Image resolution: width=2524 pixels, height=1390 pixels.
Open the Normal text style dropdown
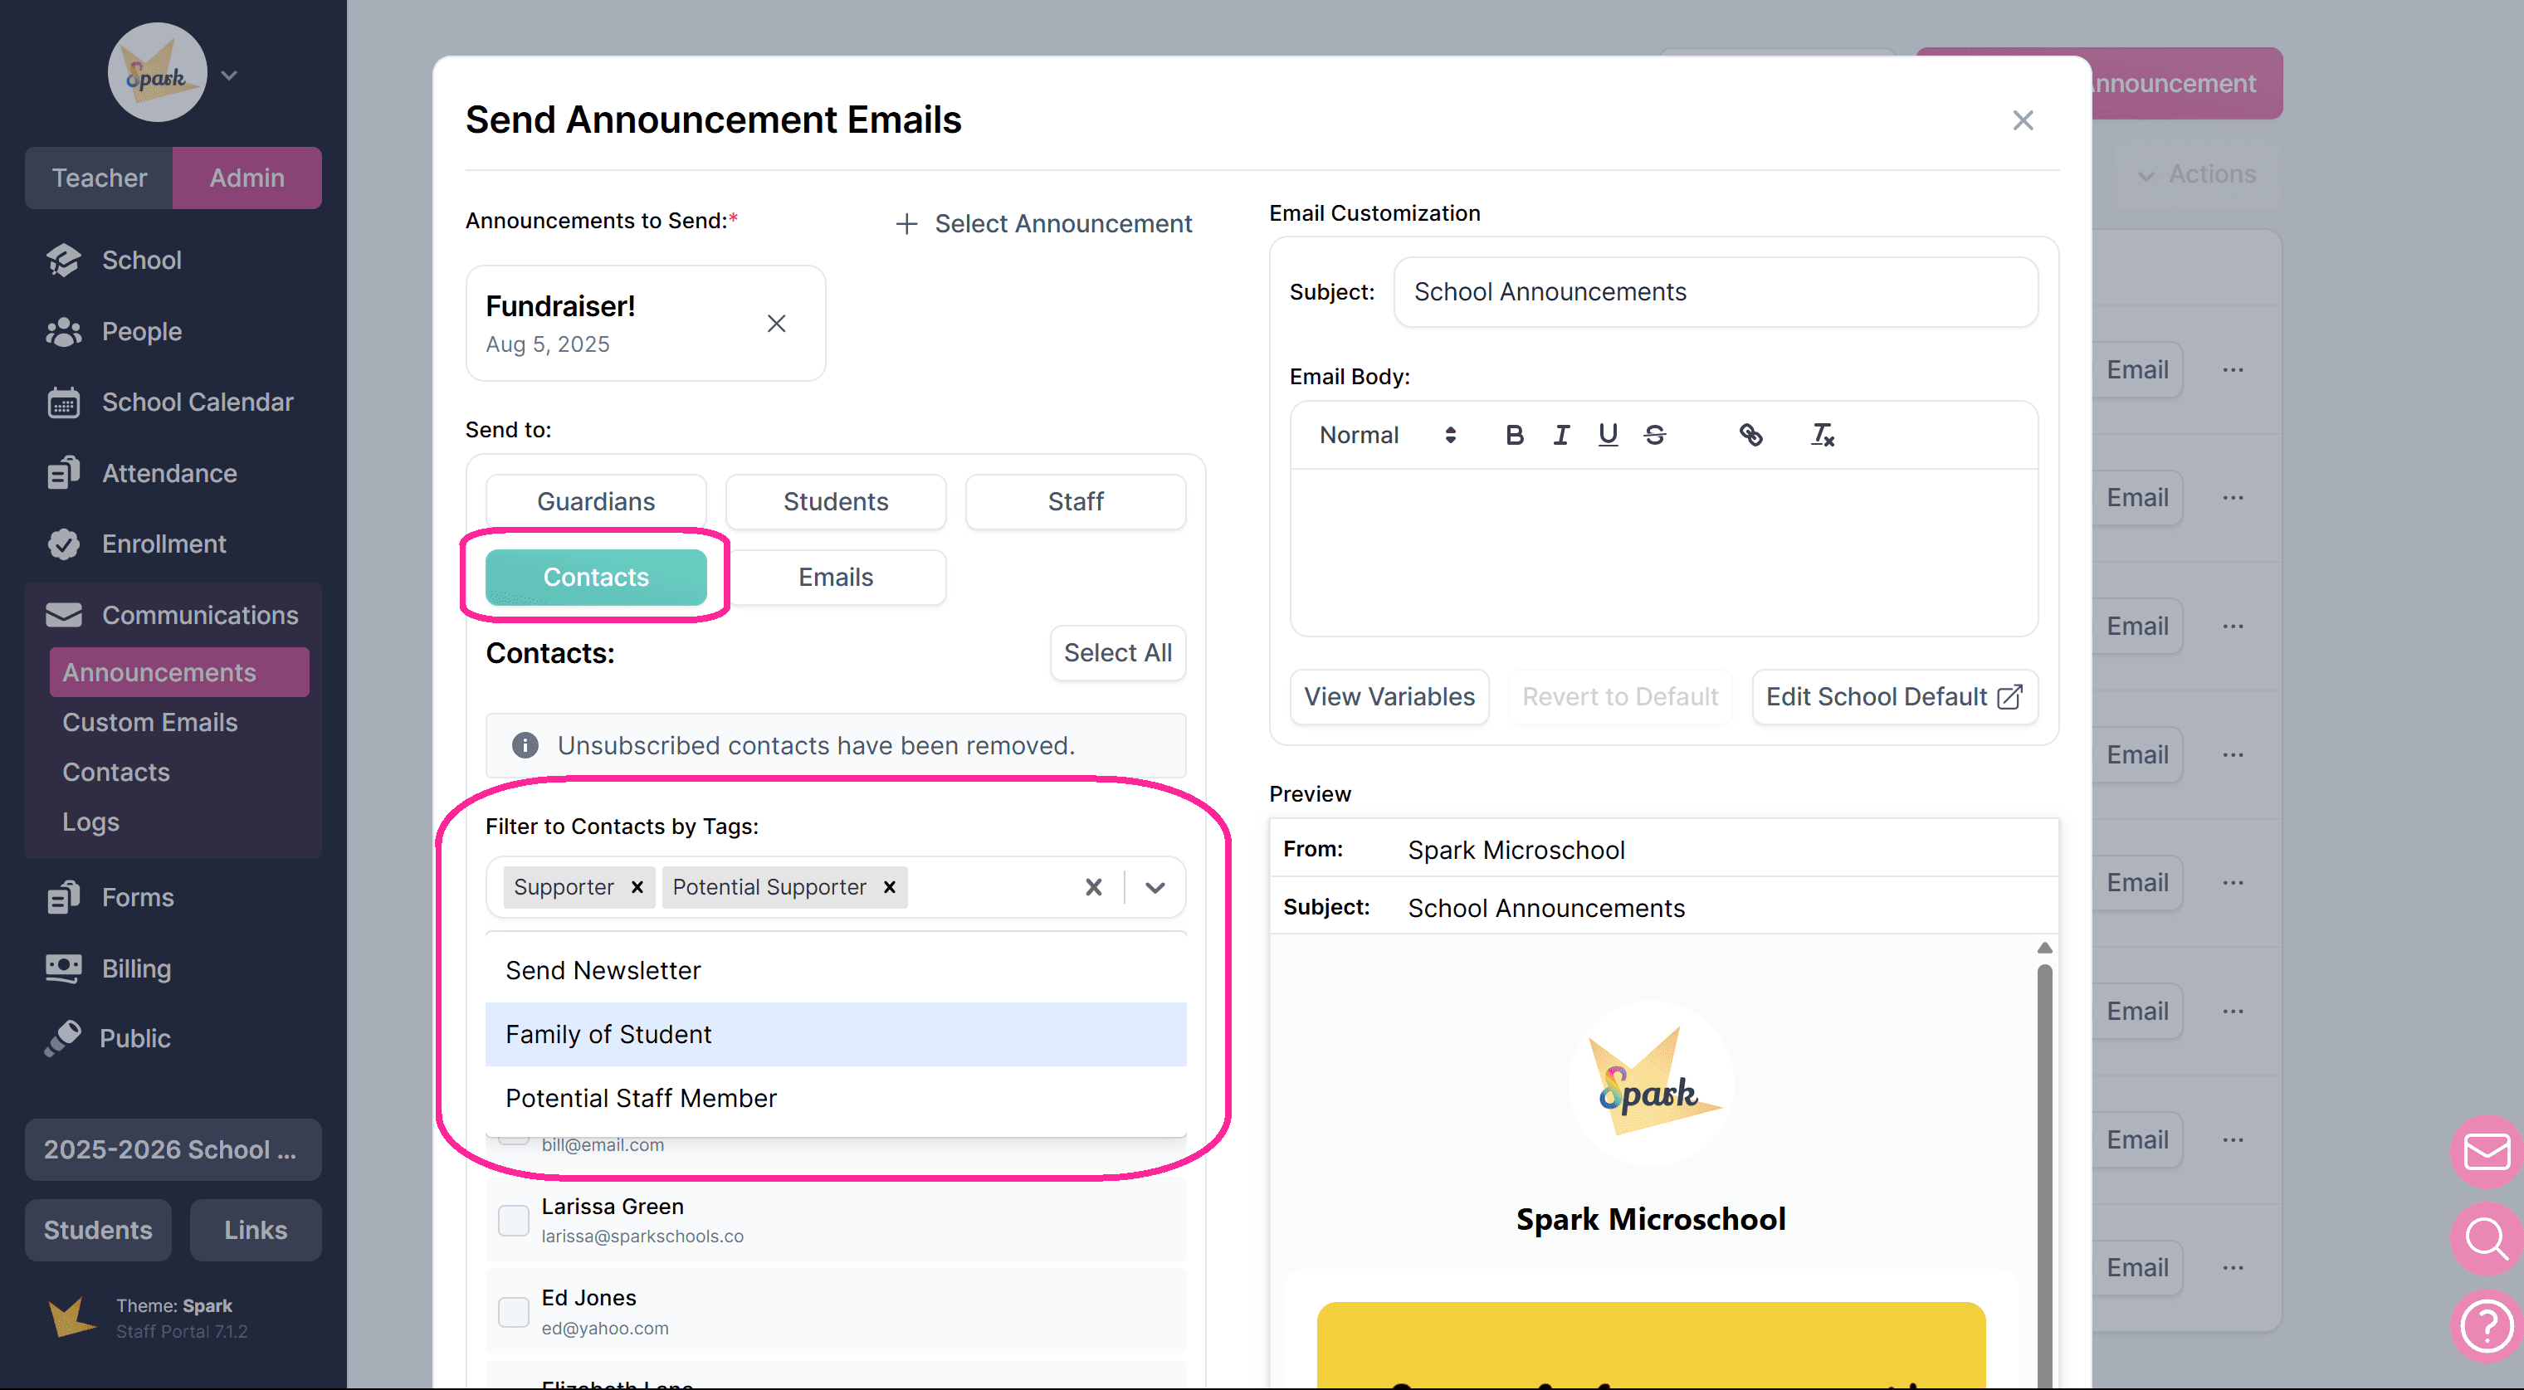tap(1386, 435)
